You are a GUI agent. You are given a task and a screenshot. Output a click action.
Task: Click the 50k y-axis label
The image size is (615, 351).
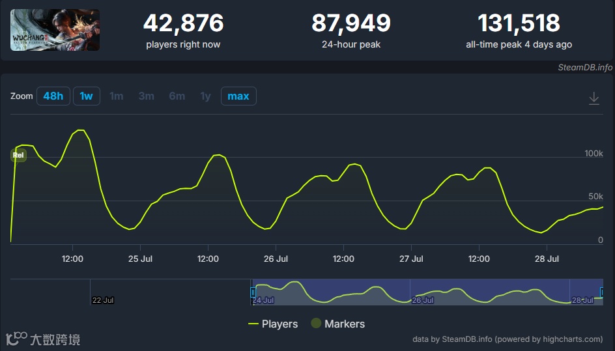point(595,197)
